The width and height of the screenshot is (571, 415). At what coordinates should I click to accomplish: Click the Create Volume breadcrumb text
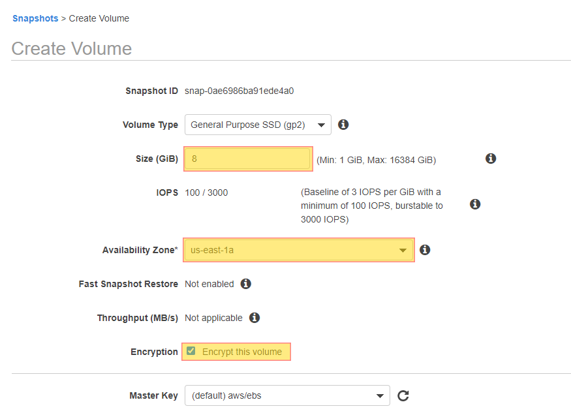click(x=99, y=18)
